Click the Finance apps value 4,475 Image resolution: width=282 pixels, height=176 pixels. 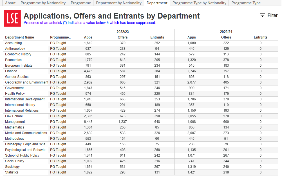[88, 71]
